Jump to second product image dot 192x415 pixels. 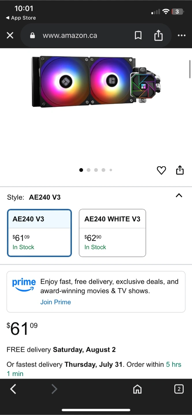(x=89, y=170)
